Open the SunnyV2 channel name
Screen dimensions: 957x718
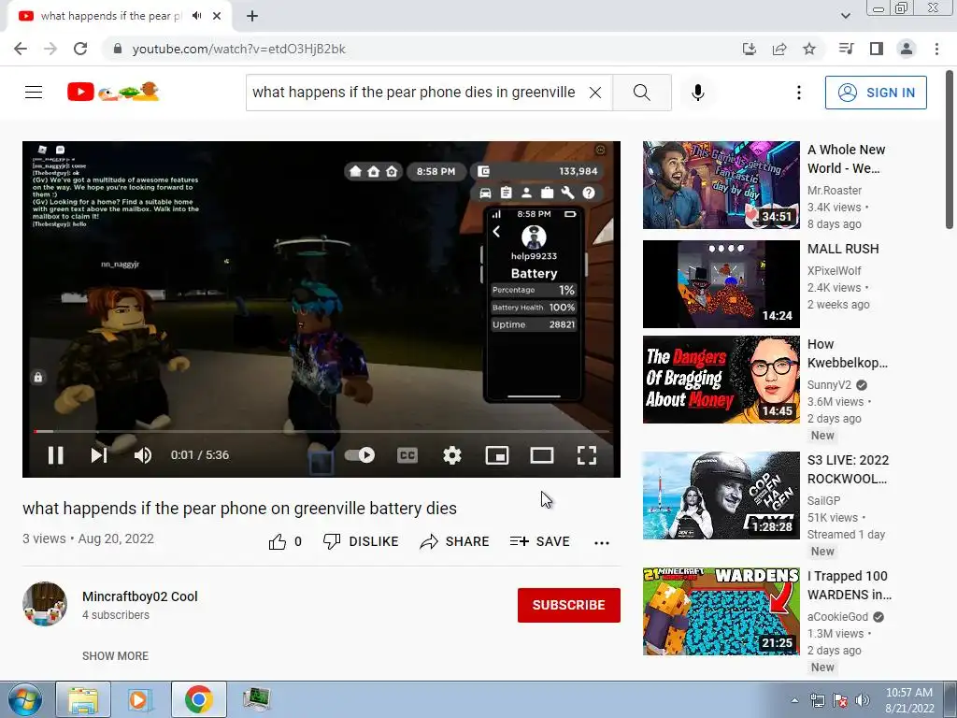[830, 384]
